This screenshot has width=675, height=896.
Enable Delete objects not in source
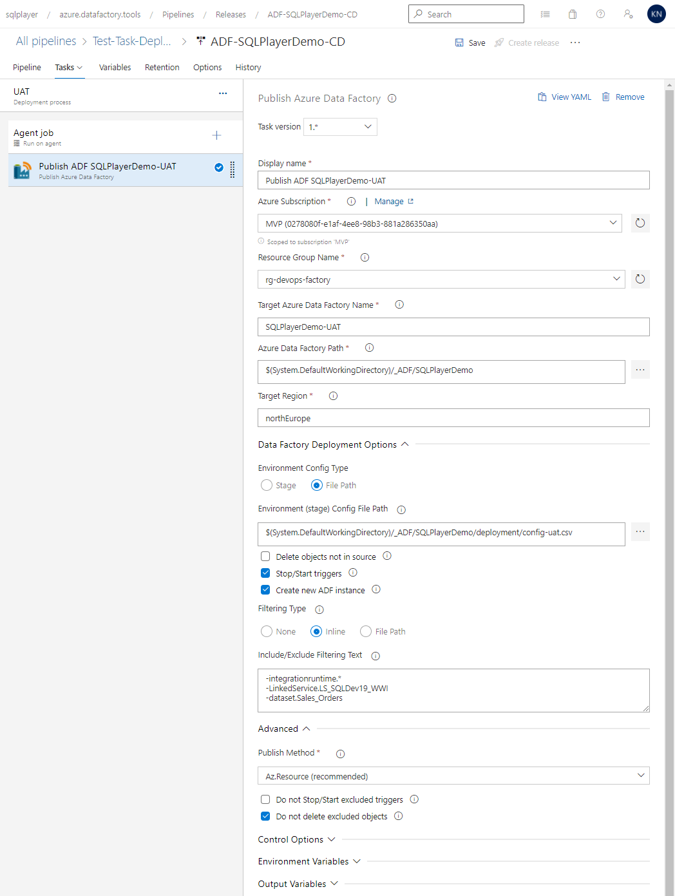(x=265, y=556)
